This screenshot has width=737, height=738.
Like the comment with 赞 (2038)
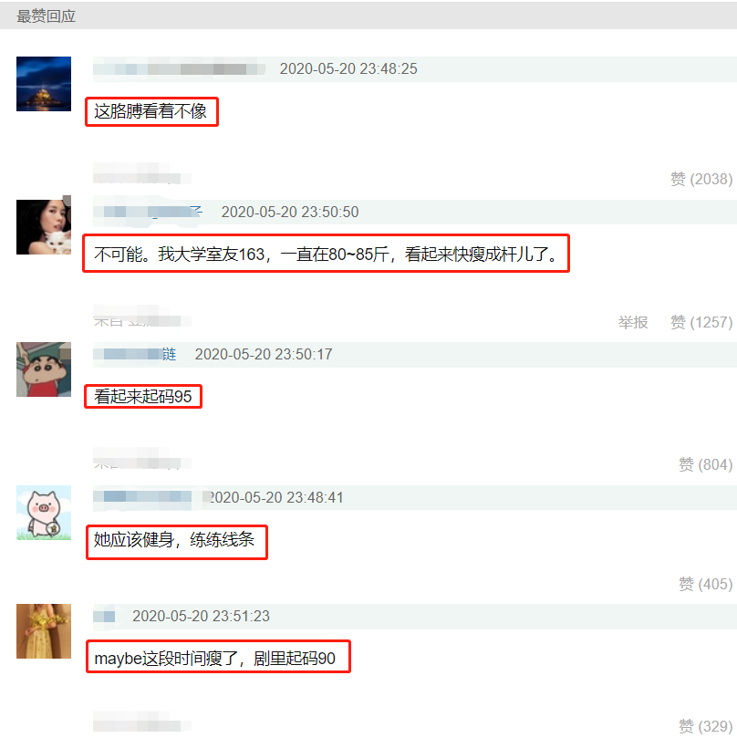[701, 180]
